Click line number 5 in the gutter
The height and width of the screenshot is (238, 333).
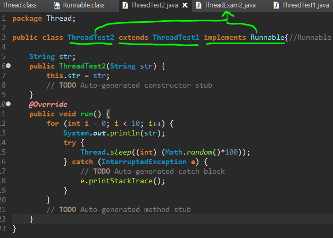pyautogui.click(x=4, y=57)
